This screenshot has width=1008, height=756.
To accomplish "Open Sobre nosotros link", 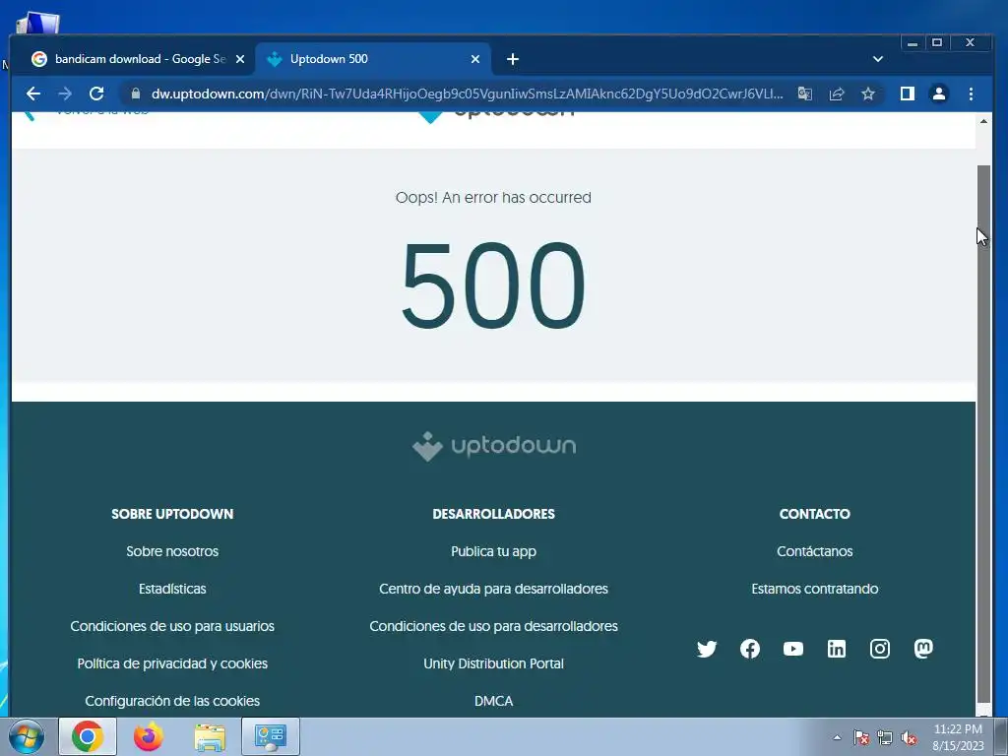I will tap(172, 551).
